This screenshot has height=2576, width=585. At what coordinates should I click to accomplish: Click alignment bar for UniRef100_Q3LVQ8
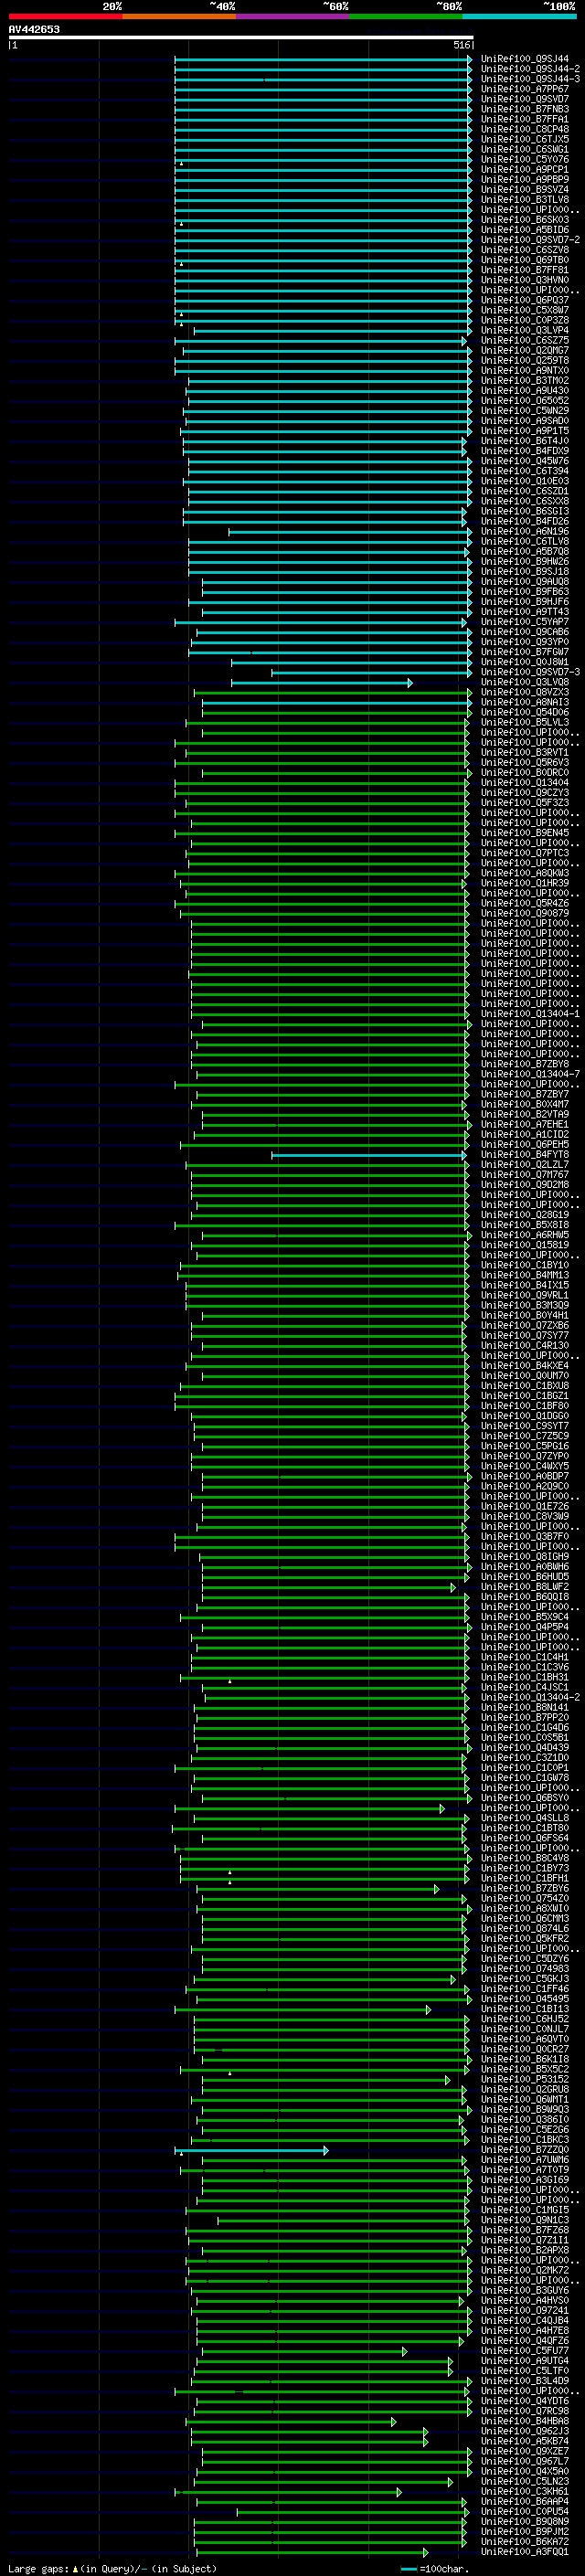pos(321,683)
